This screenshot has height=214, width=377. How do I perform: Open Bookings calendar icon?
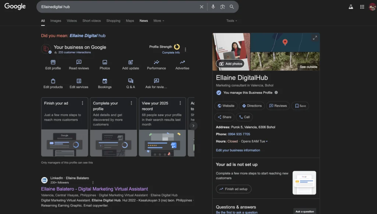click(x=105, y=81)
